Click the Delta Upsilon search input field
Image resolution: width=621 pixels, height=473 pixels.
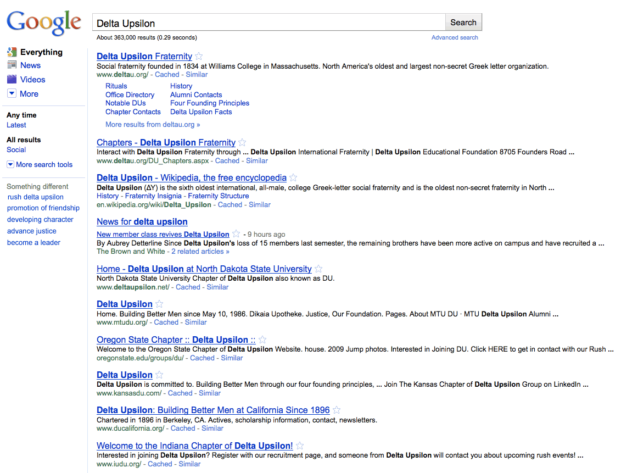(269, 22)
